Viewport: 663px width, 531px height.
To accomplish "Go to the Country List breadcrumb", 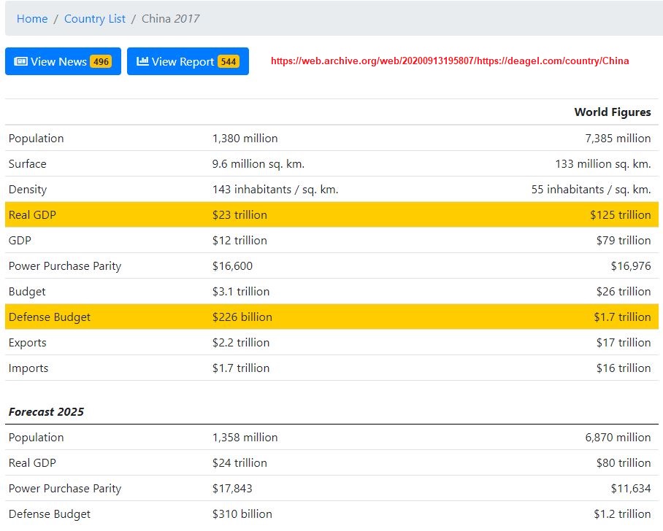I will 95,18.
